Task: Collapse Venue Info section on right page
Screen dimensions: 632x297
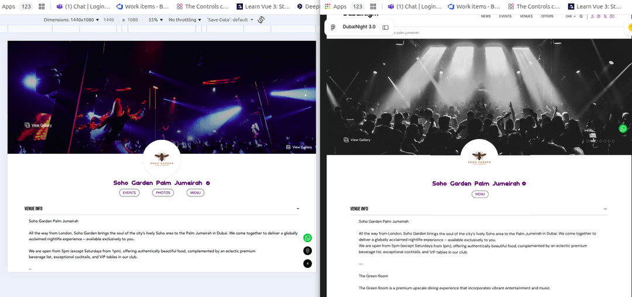Action: click(605, 209)
